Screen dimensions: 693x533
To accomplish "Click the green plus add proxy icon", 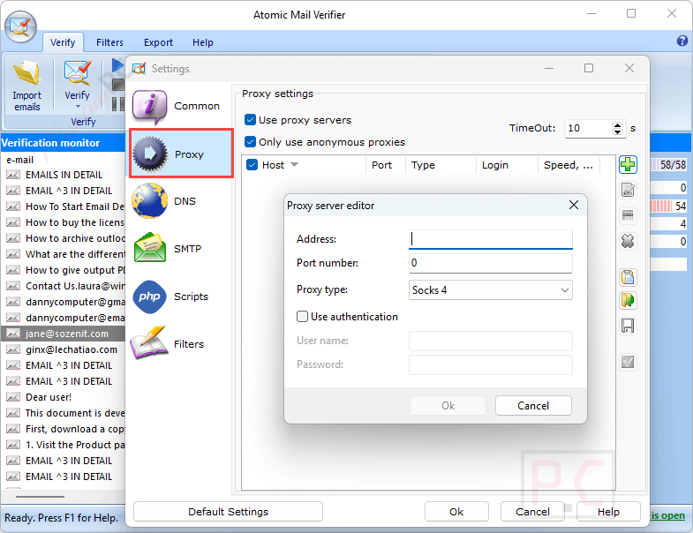I will (x=628, y=165).
